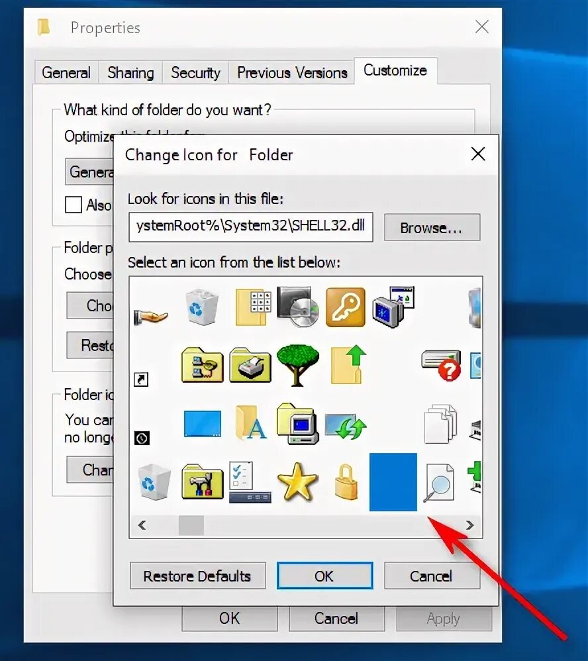The width and height of the screenshot is (588, 661).
Task: Click the Browse... button
Action: [x=432, y=228]
